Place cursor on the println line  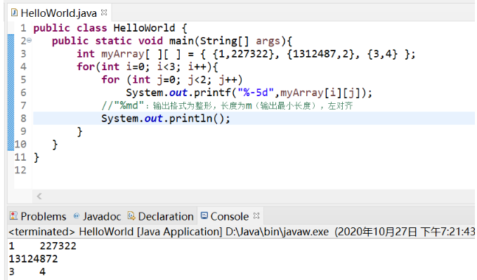(x=166, y=119)
